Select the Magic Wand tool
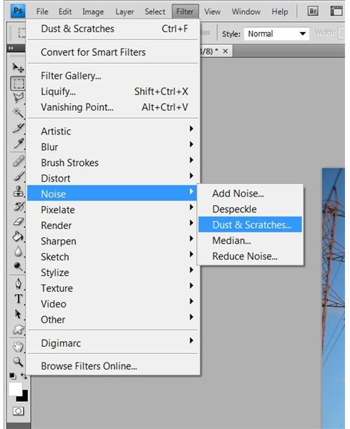This screenshot has width=350, height=429. click(18, 113)
